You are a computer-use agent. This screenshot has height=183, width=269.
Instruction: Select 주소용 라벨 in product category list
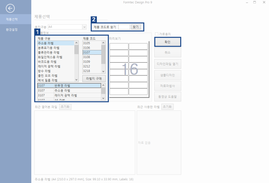coord(56,43)
